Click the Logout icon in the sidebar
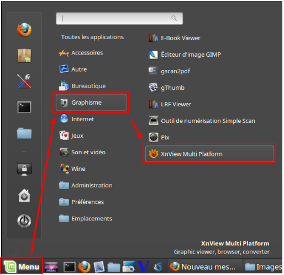 (x=24, y=196)
